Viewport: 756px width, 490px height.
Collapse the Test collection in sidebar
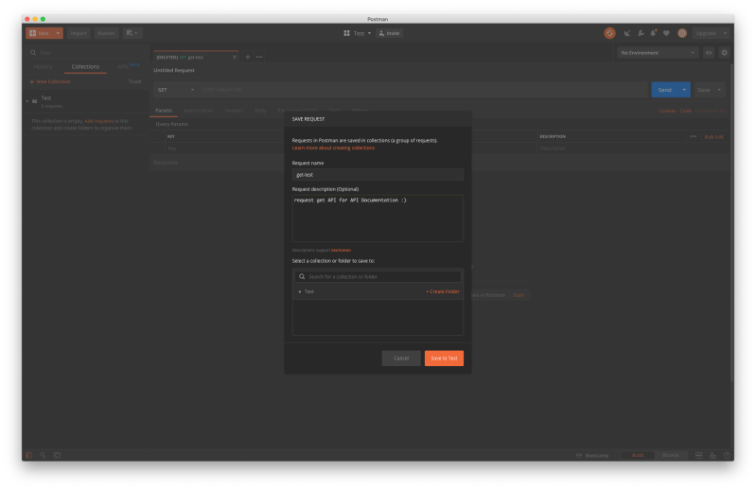tap(27, 101)
